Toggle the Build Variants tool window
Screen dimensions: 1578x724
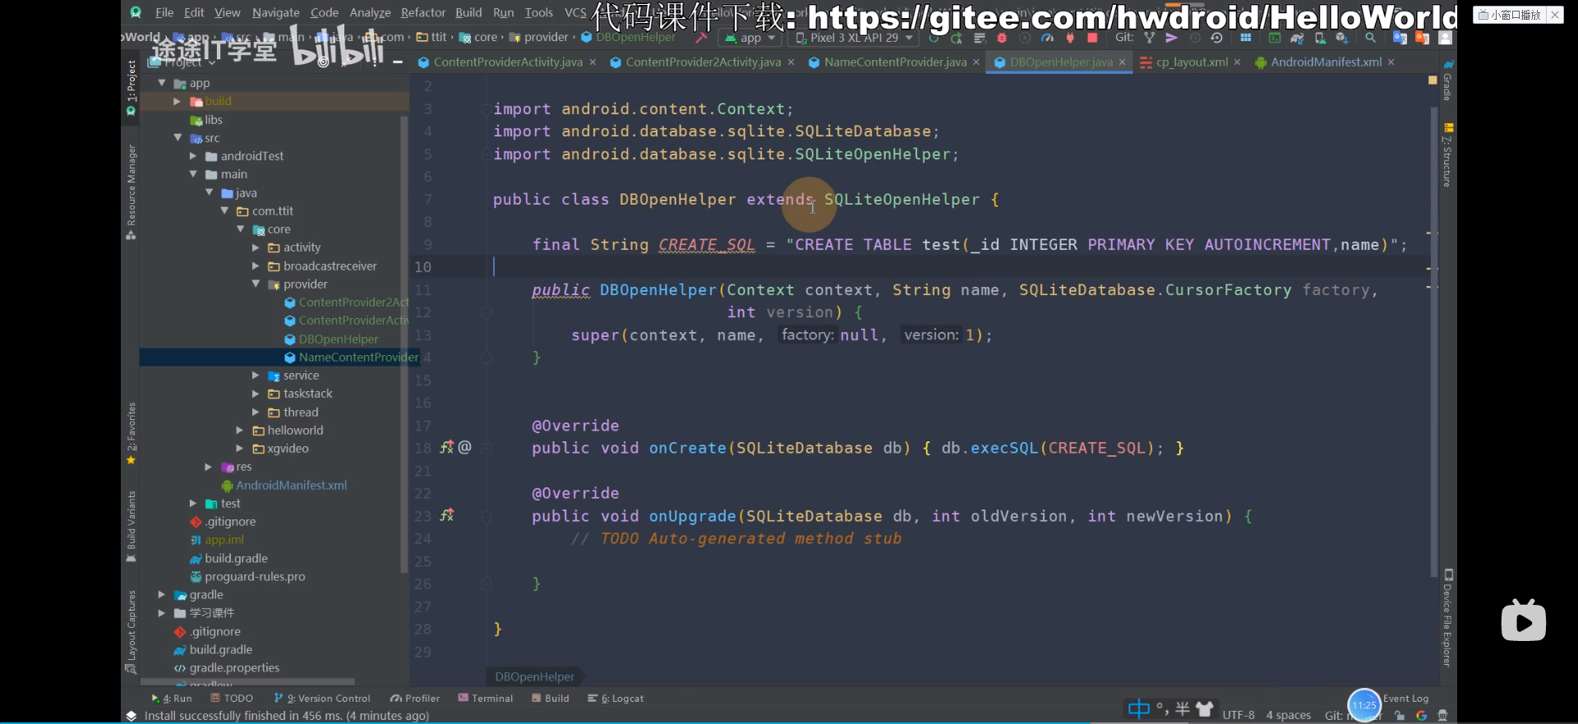(131, 527)
